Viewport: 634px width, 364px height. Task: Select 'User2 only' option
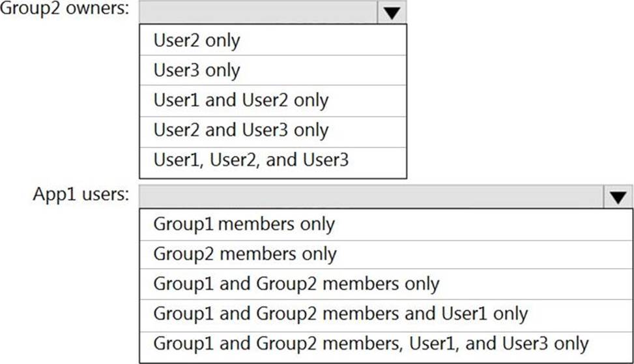coord(197,40)
